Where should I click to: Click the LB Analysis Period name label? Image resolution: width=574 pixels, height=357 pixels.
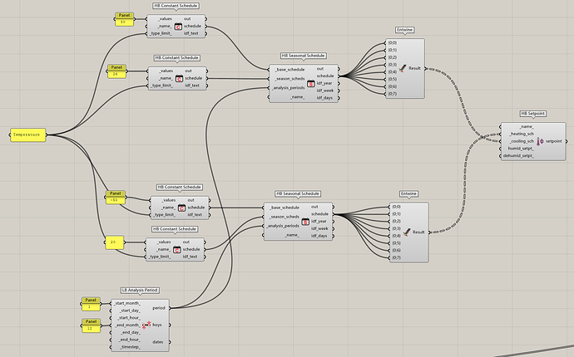pos(140,290)
